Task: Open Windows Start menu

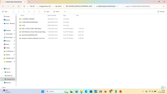Action: [43, 91]
